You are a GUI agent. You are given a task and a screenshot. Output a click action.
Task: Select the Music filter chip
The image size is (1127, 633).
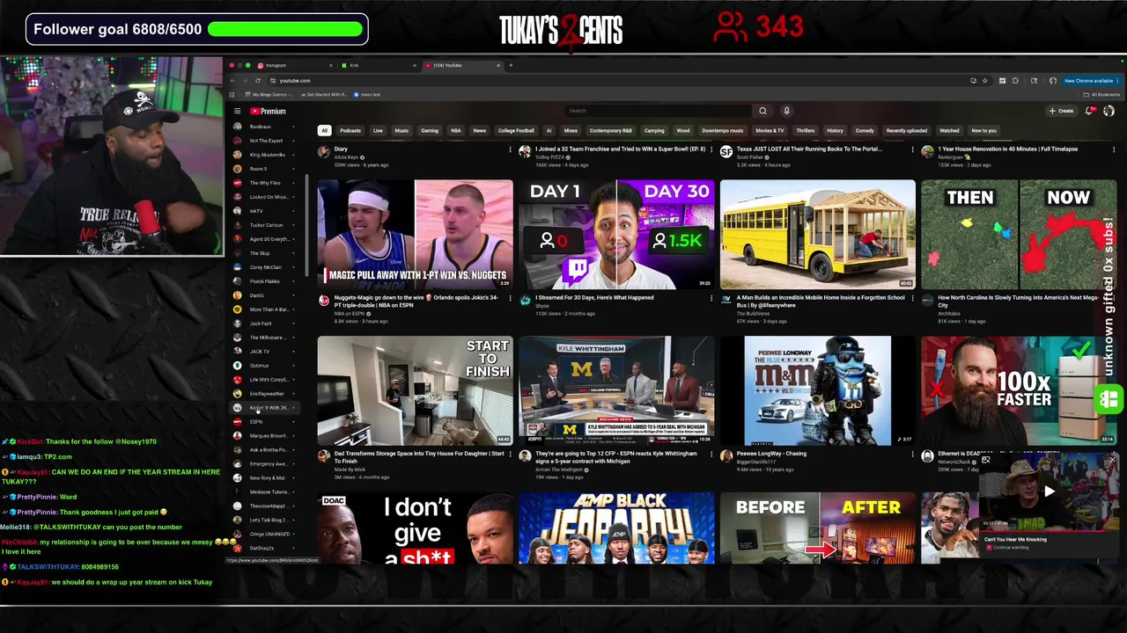[x=401, y=130]
